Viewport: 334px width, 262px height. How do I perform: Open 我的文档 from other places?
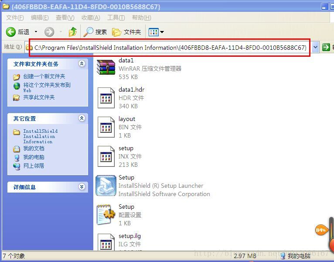pyautogui.click(x=34, y=148)
